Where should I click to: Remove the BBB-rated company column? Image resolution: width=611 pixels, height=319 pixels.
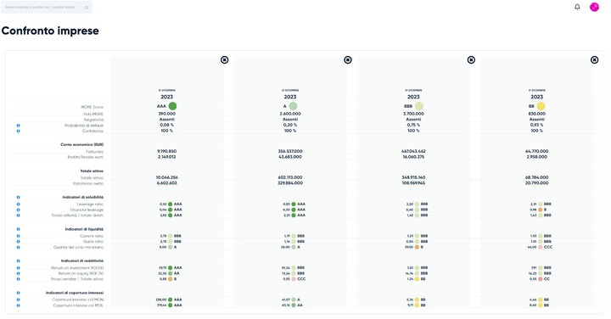[471, 59]
